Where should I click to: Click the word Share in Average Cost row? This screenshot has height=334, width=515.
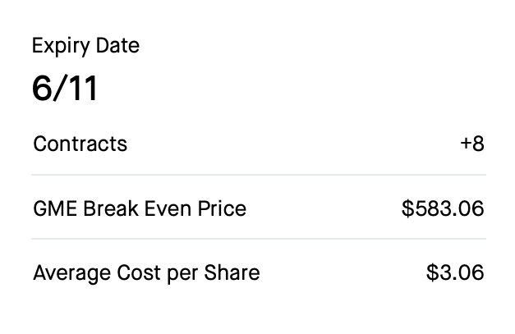pos(232,272)
